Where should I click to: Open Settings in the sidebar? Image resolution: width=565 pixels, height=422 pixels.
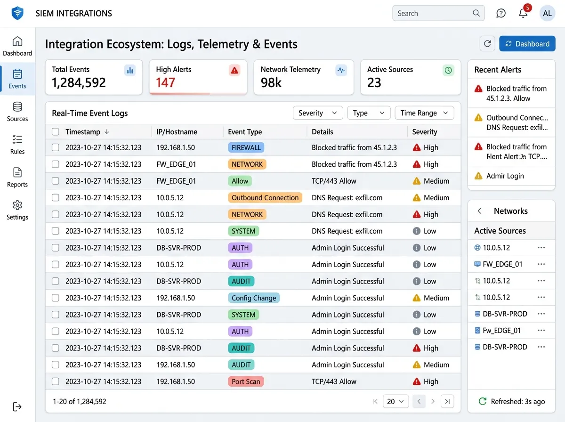(x=17, y=211)
